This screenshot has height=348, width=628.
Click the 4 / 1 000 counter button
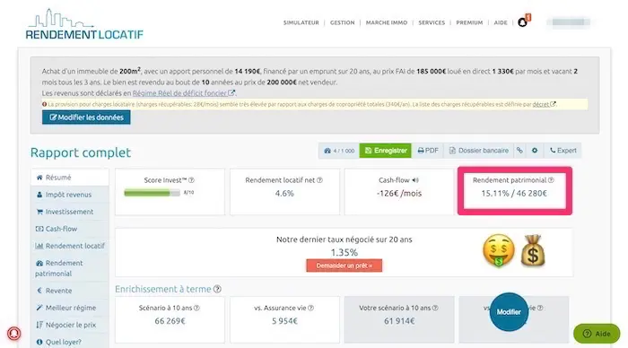point(339,151)
